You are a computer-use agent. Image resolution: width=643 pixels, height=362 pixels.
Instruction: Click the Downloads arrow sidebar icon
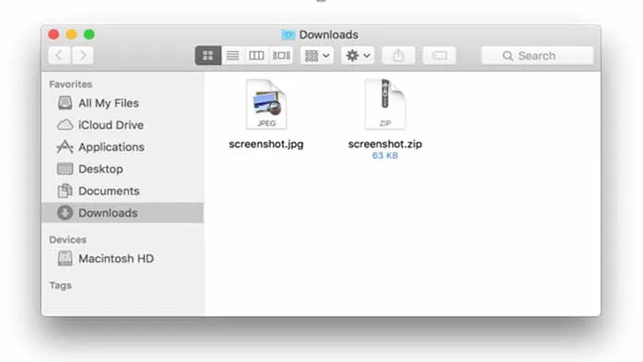click(x=65, y=213)
